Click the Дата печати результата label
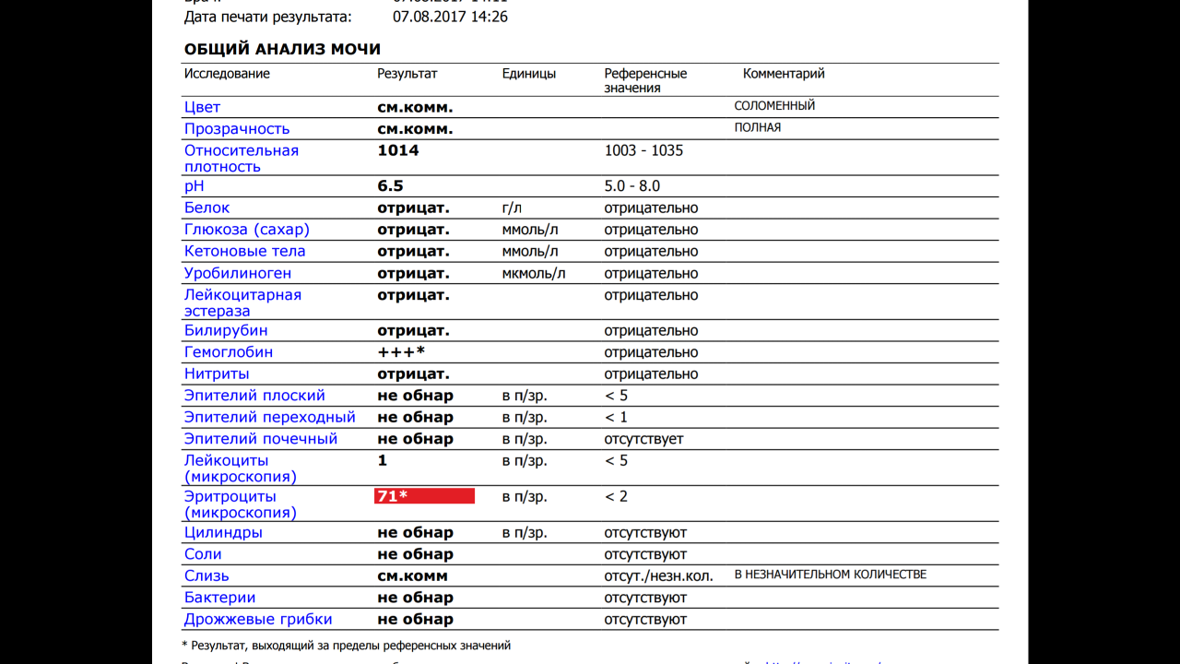 [267, 17]
